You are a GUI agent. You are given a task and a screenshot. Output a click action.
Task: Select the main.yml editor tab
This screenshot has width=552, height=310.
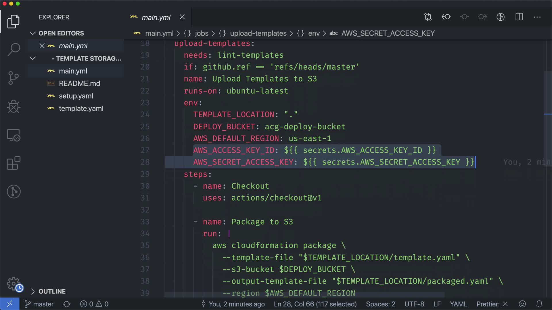156,18
